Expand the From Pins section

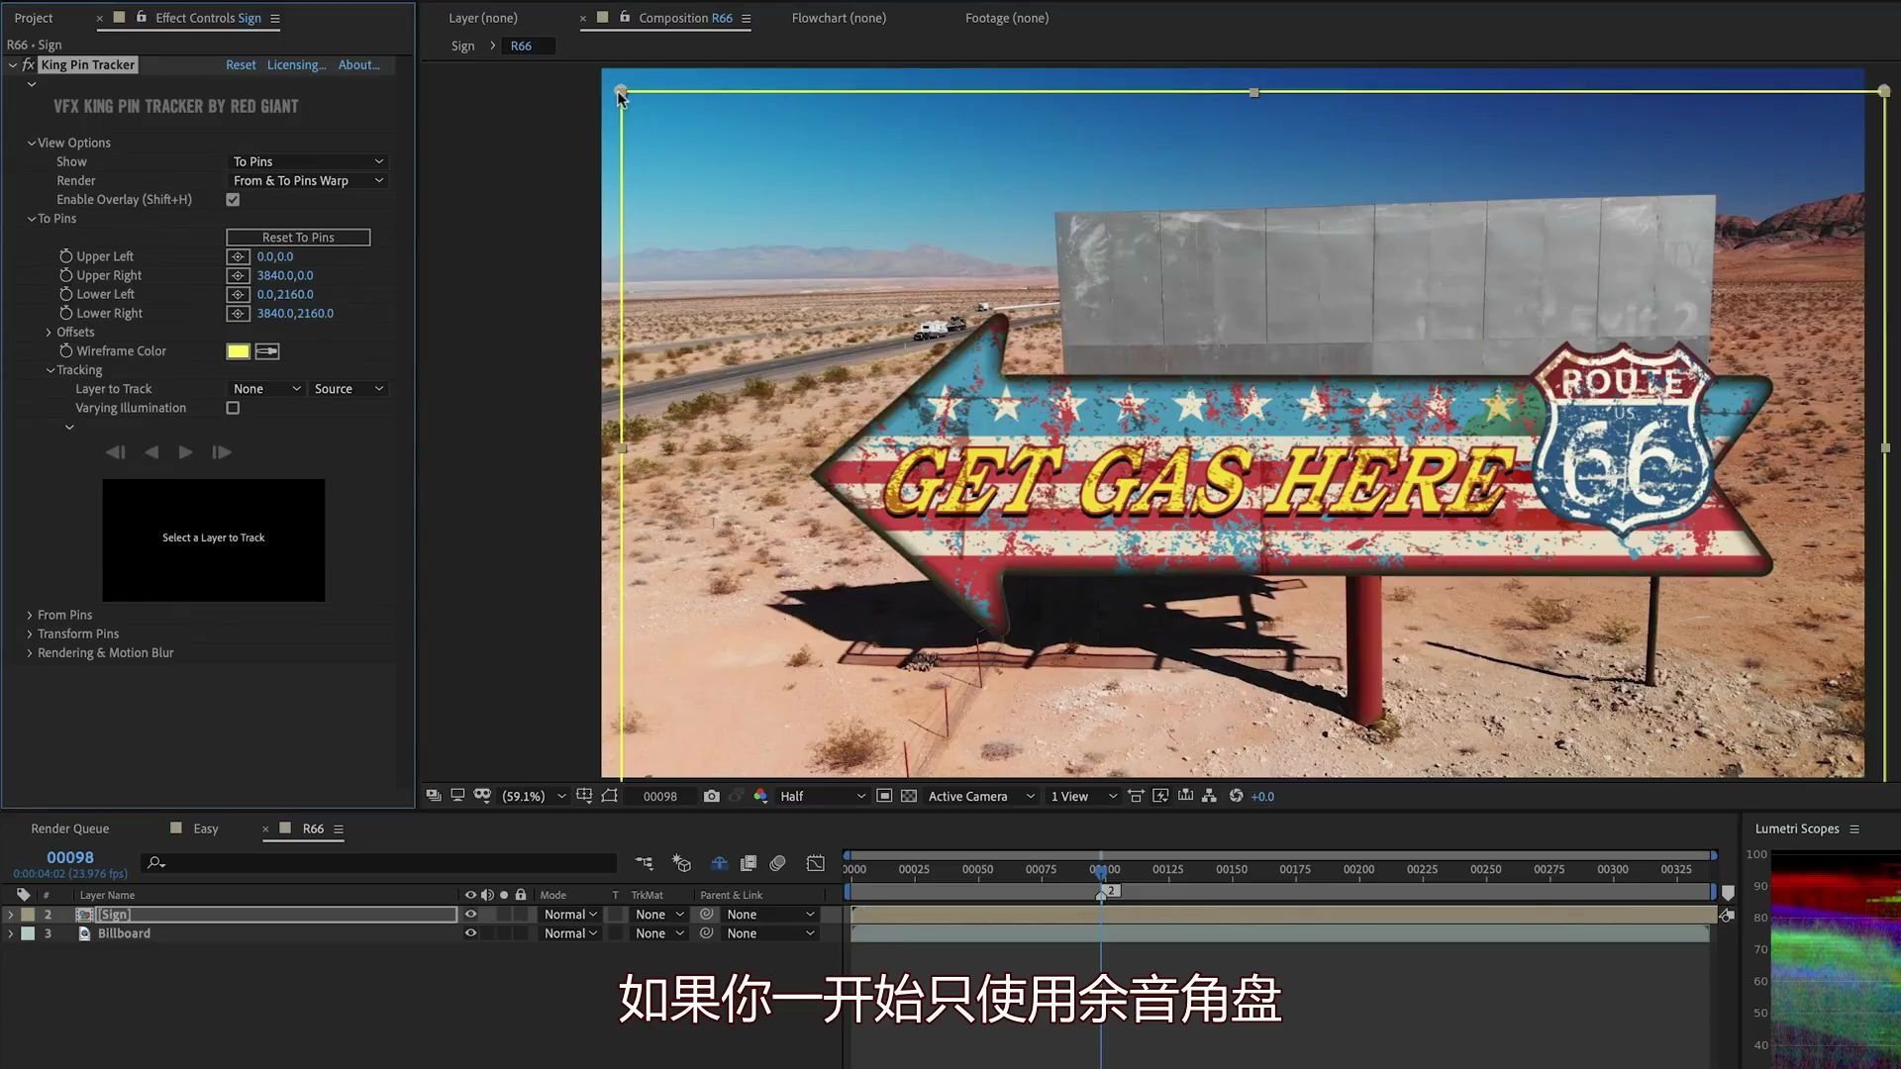[x=30, y=615]
